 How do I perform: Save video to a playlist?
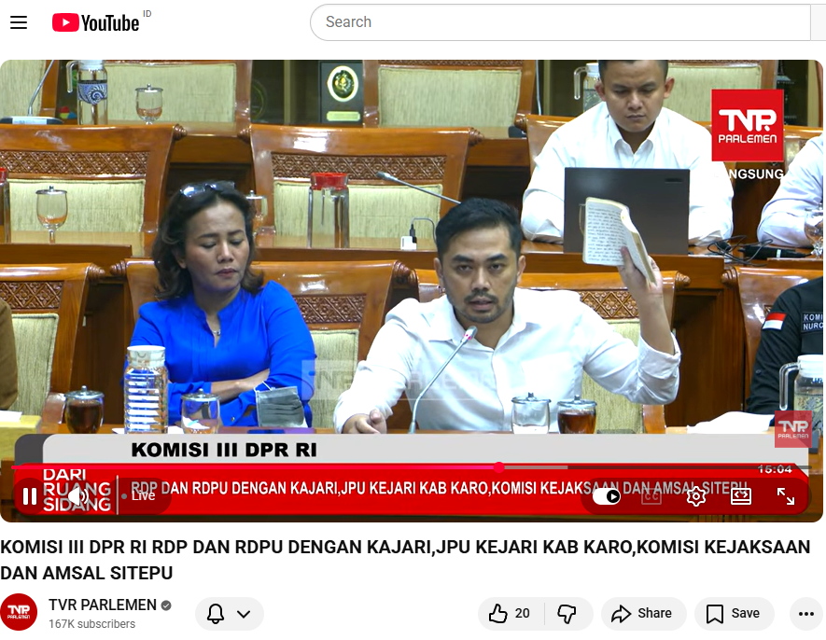click(734, 613)
